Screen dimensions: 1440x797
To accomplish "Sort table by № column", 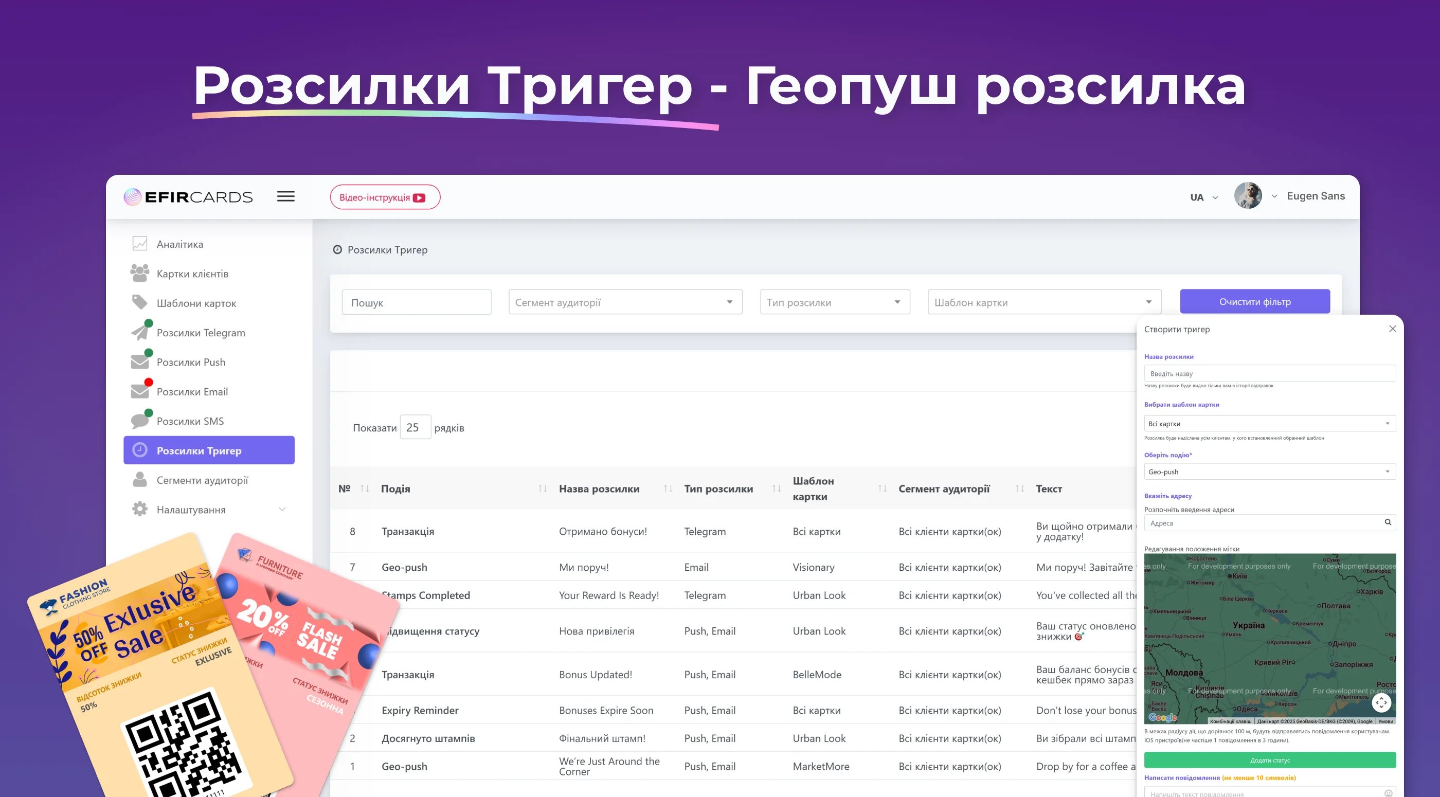I will [365, 488].
